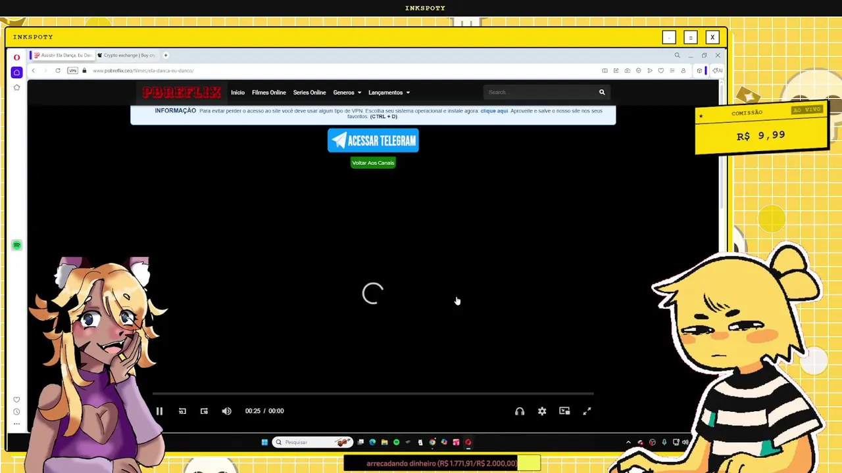Go to the Início menu item
The width and height of the screenshot is (842, 473).
point(237,93)
